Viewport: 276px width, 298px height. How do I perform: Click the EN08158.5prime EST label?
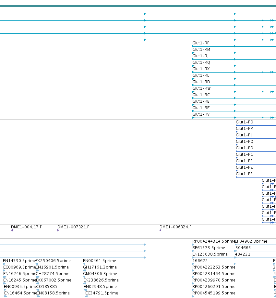(x=53, y=293)
